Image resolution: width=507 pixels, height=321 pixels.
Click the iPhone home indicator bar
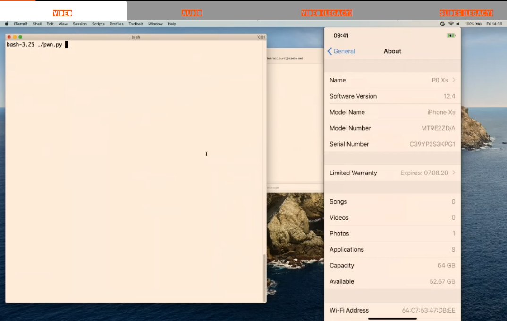coord(392,319)
